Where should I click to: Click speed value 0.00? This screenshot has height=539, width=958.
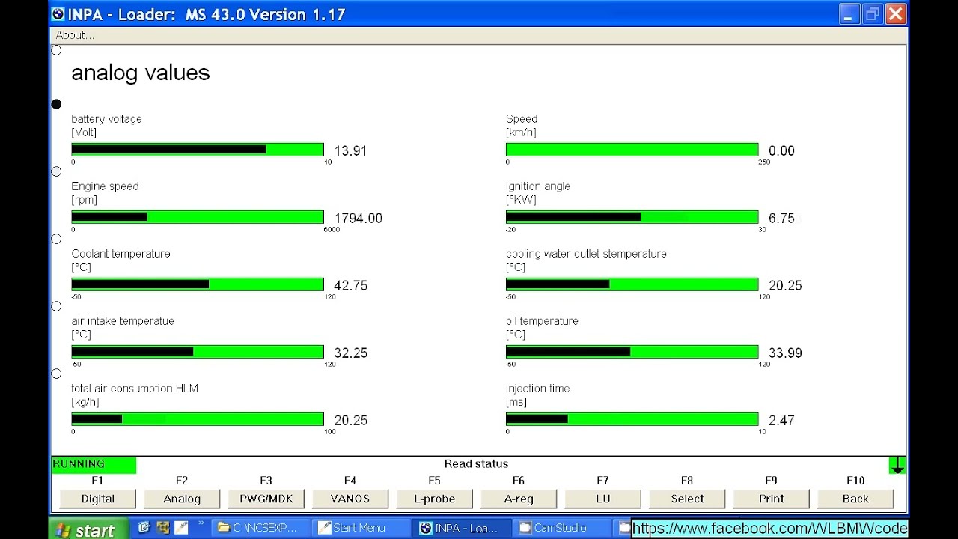(x=781, y=151)
